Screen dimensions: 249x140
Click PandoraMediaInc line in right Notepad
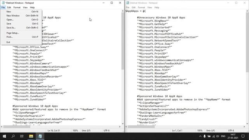(x=151, y=116)
